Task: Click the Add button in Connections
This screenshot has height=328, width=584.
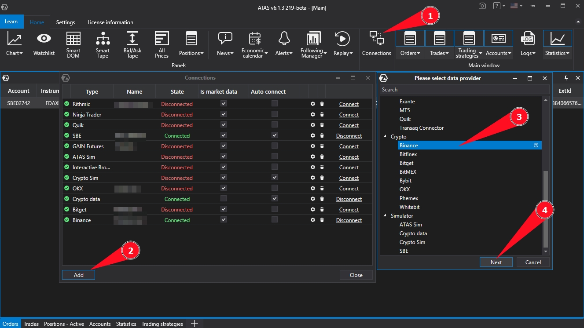Action: (78, 275)
